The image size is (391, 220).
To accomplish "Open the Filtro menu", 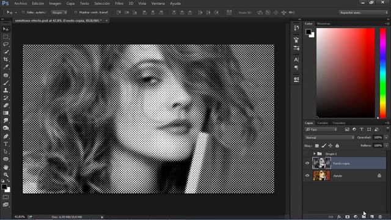I will click(x=119, y=4).
